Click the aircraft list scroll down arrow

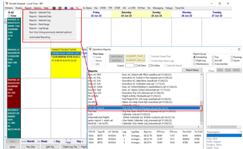5,137
